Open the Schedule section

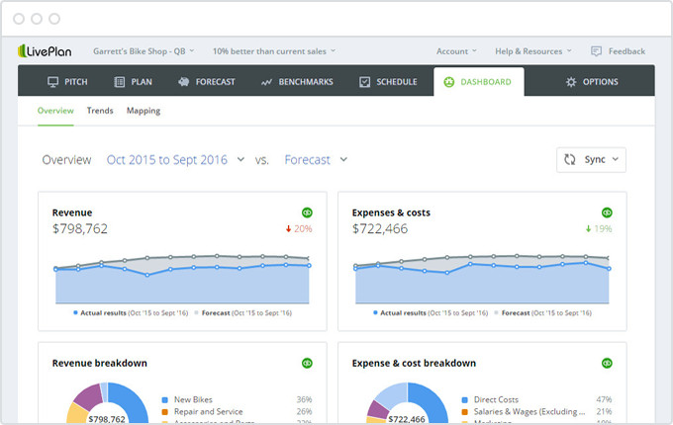click(x=388, y=82)
